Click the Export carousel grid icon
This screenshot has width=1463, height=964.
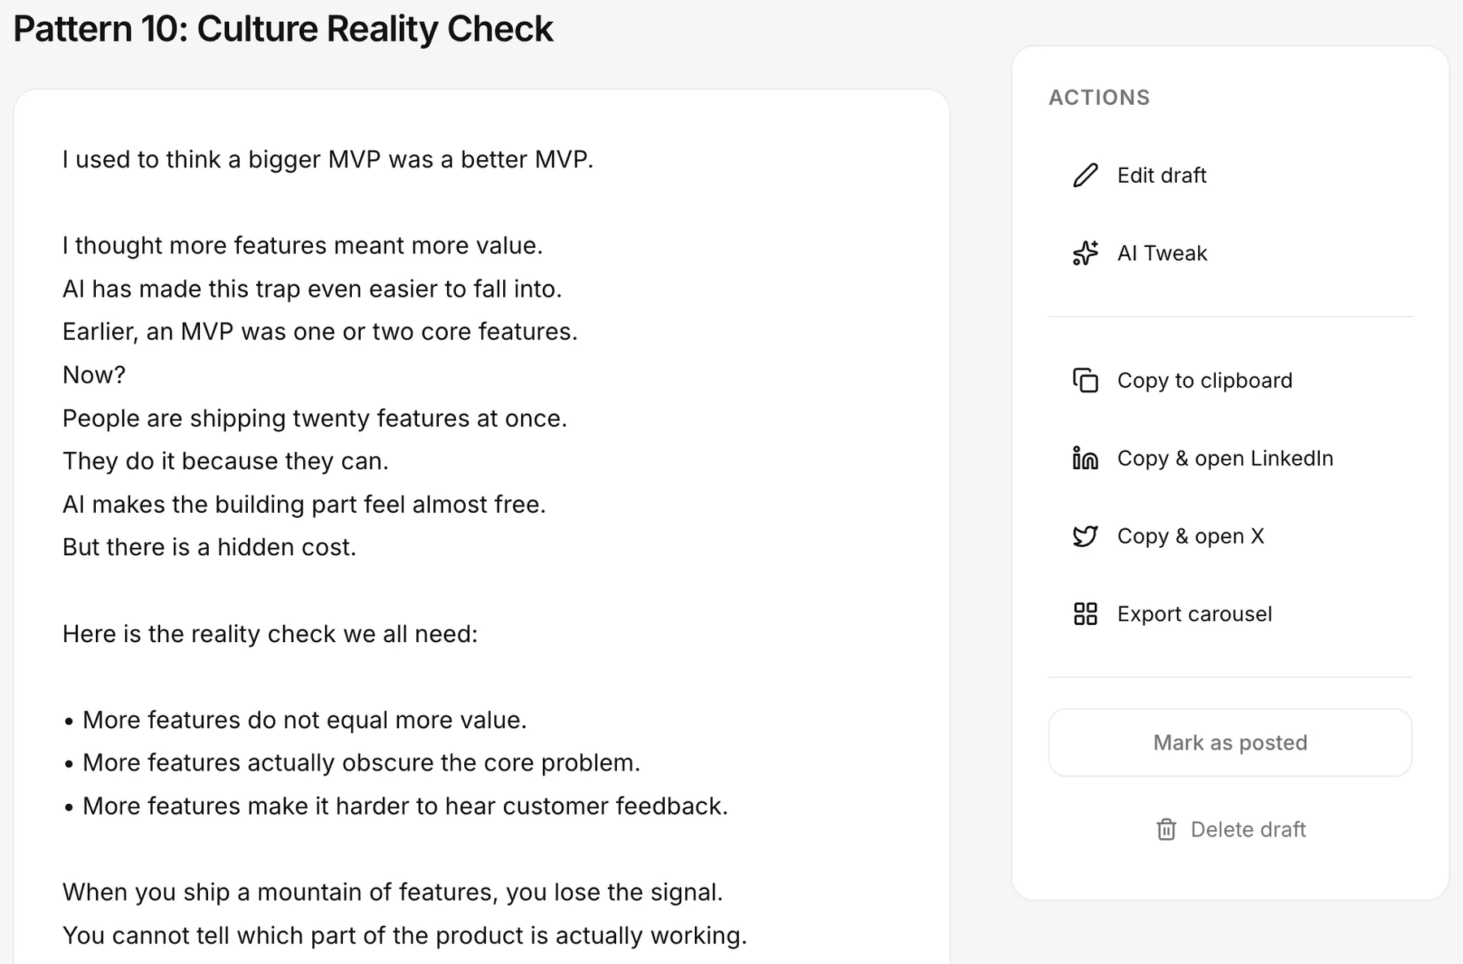[x=1085, y=614]
